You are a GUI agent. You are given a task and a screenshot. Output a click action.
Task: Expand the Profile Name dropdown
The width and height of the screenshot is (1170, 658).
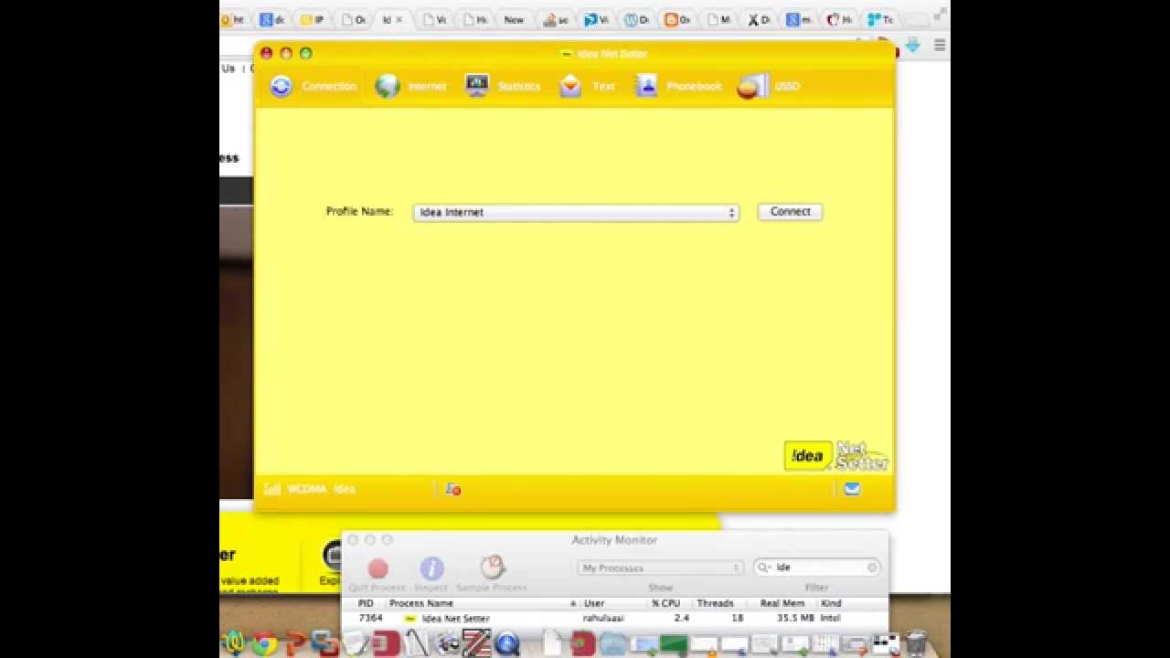(576, 212)
